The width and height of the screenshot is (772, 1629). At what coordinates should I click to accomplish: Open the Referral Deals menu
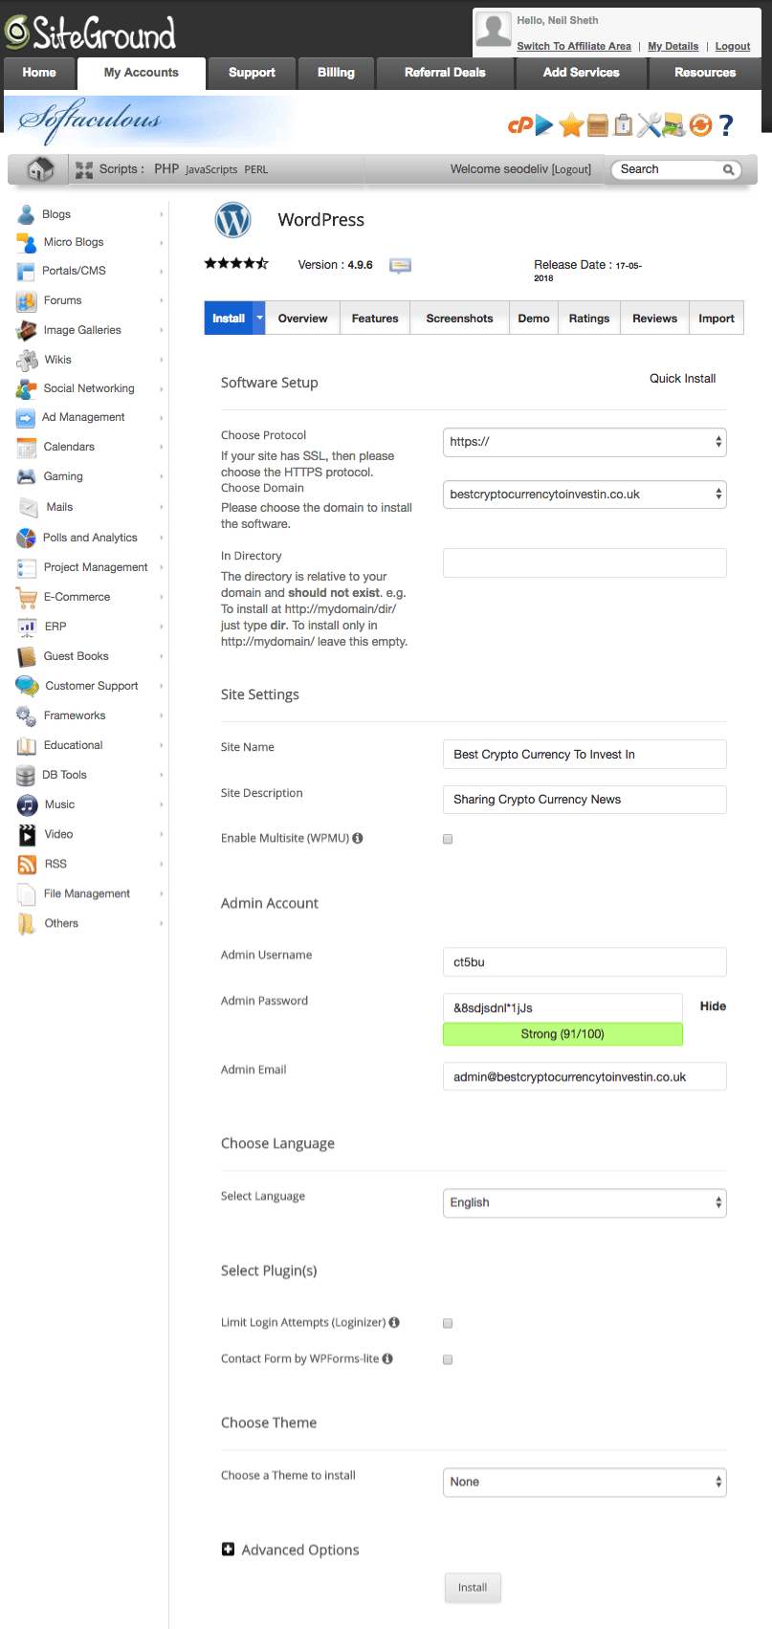[445, 73]
